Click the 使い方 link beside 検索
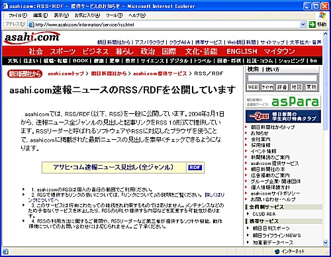Screen dimensions: 331x257 tap(272, 70)
